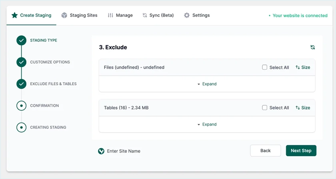Sort Tables by Size

[x=303, y=108]
